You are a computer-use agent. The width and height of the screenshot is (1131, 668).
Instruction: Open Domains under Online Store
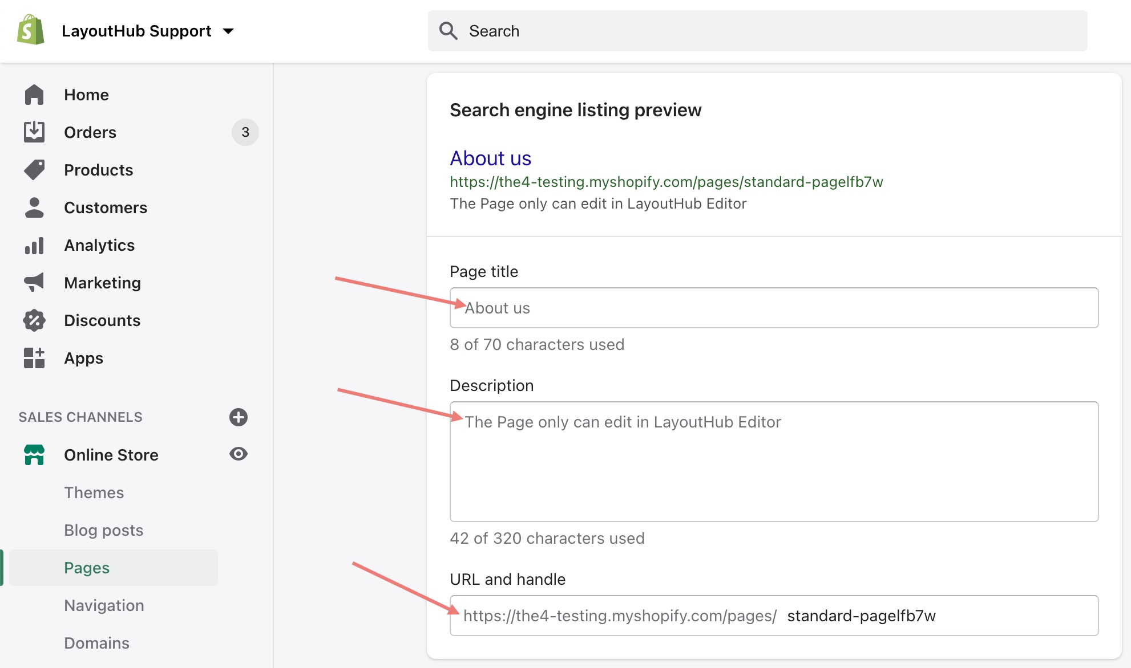click(x=97, y=643)
